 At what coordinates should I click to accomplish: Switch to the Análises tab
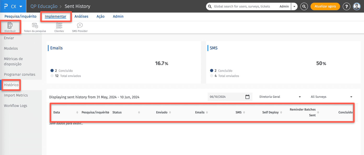tap(81, 16)
